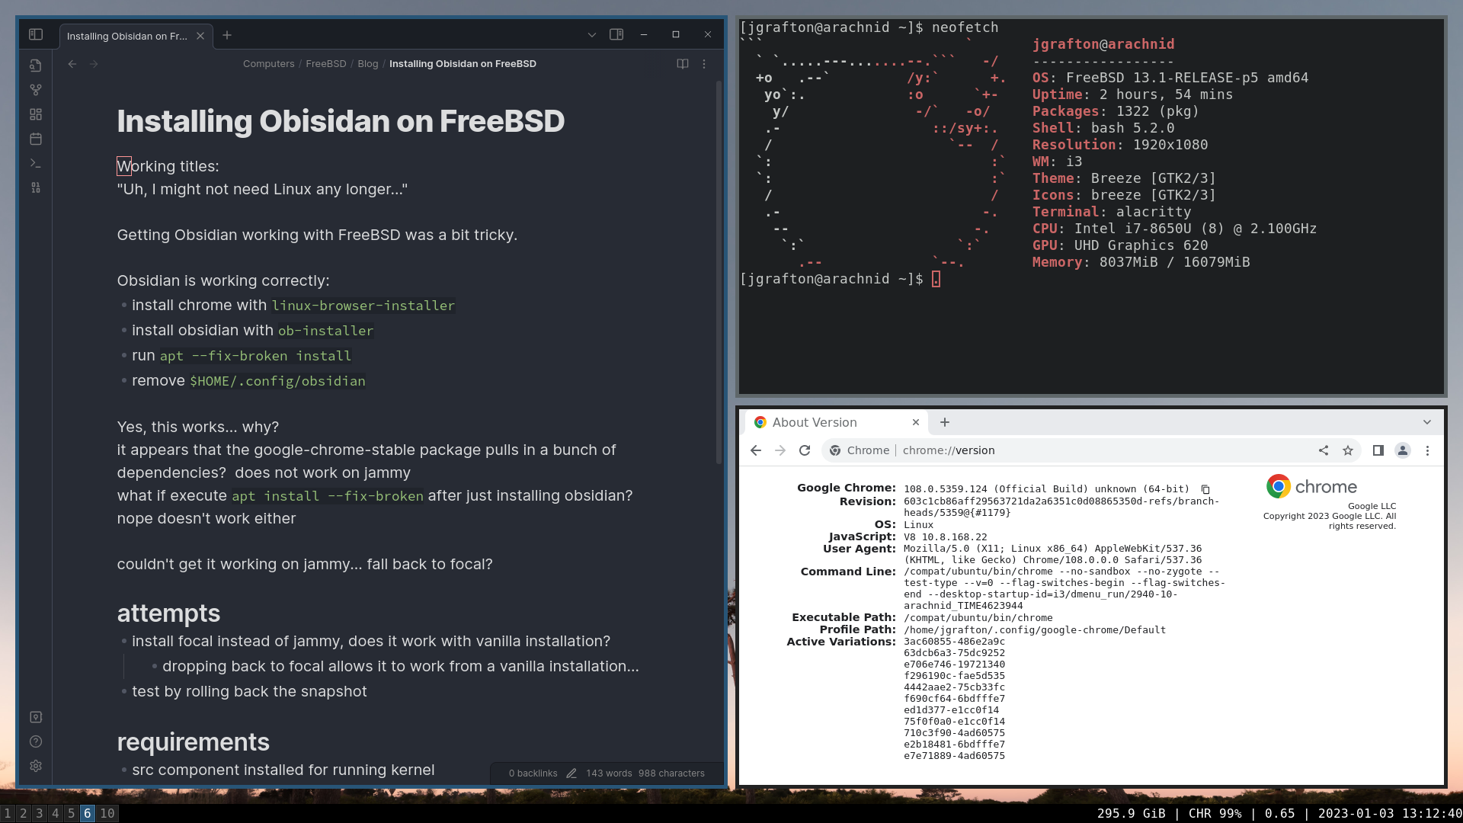Open Obsidian settings gear
1463x823 pixels.
click(35, 766)
